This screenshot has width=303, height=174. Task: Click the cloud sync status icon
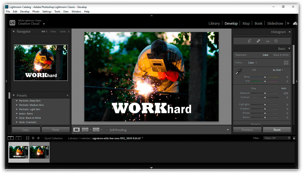pos(295,23)
